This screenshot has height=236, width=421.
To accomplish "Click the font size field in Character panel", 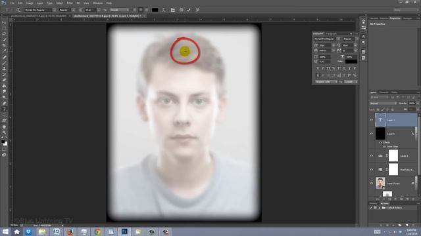I will tap(326, 45).
